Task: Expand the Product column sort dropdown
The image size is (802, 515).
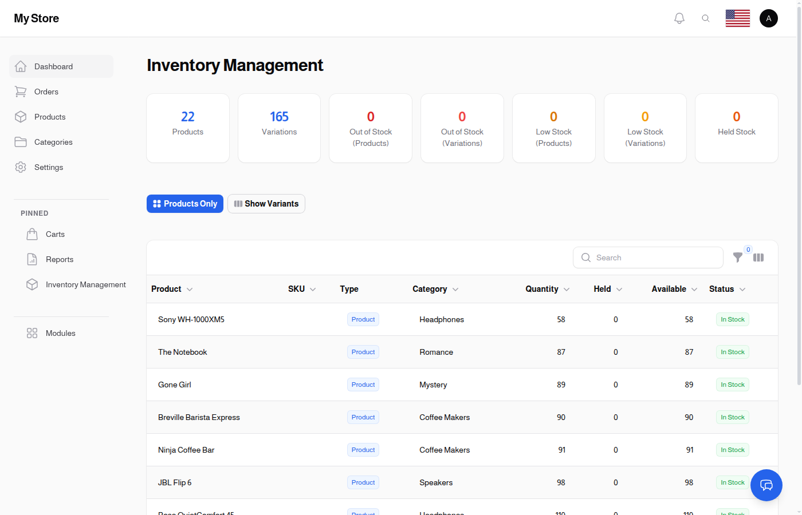Action: click(x=189, y=289)
